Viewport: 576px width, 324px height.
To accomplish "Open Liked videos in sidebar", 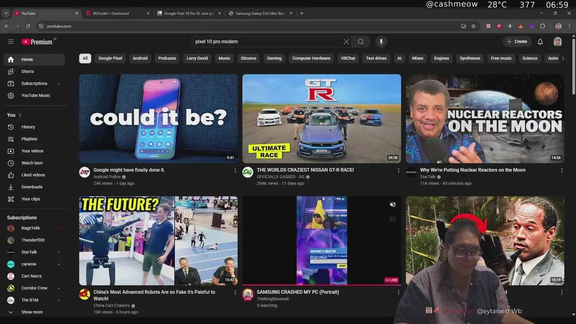I will click(x=34, y=175).
